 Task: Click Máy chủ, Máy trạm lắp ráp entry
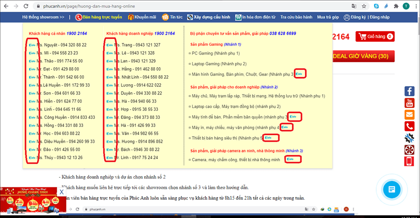[258, 96]
